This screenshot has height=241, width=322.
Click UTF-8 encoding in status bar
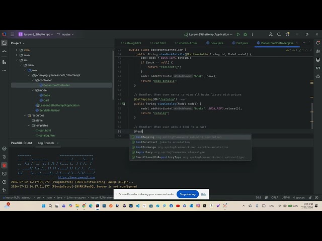pos(285,197)
